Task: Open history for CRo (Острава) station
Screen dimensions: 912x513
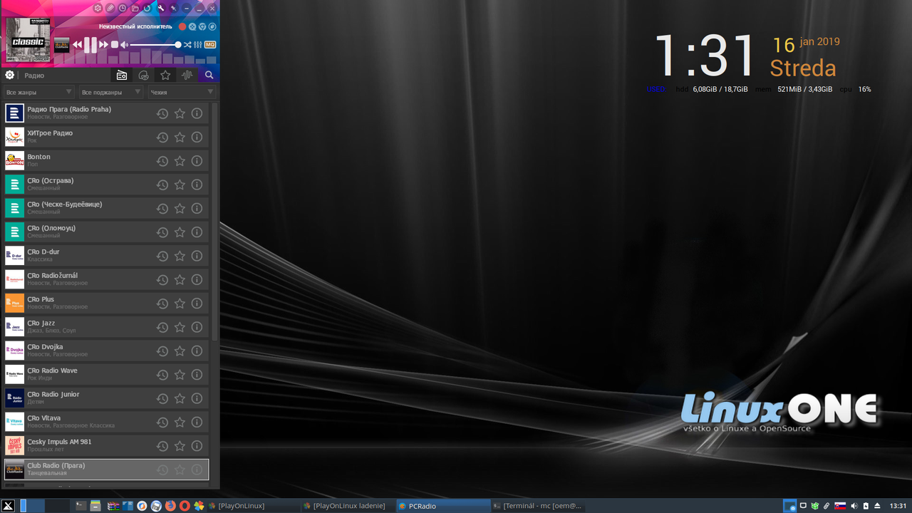Action: coord(162,185)
